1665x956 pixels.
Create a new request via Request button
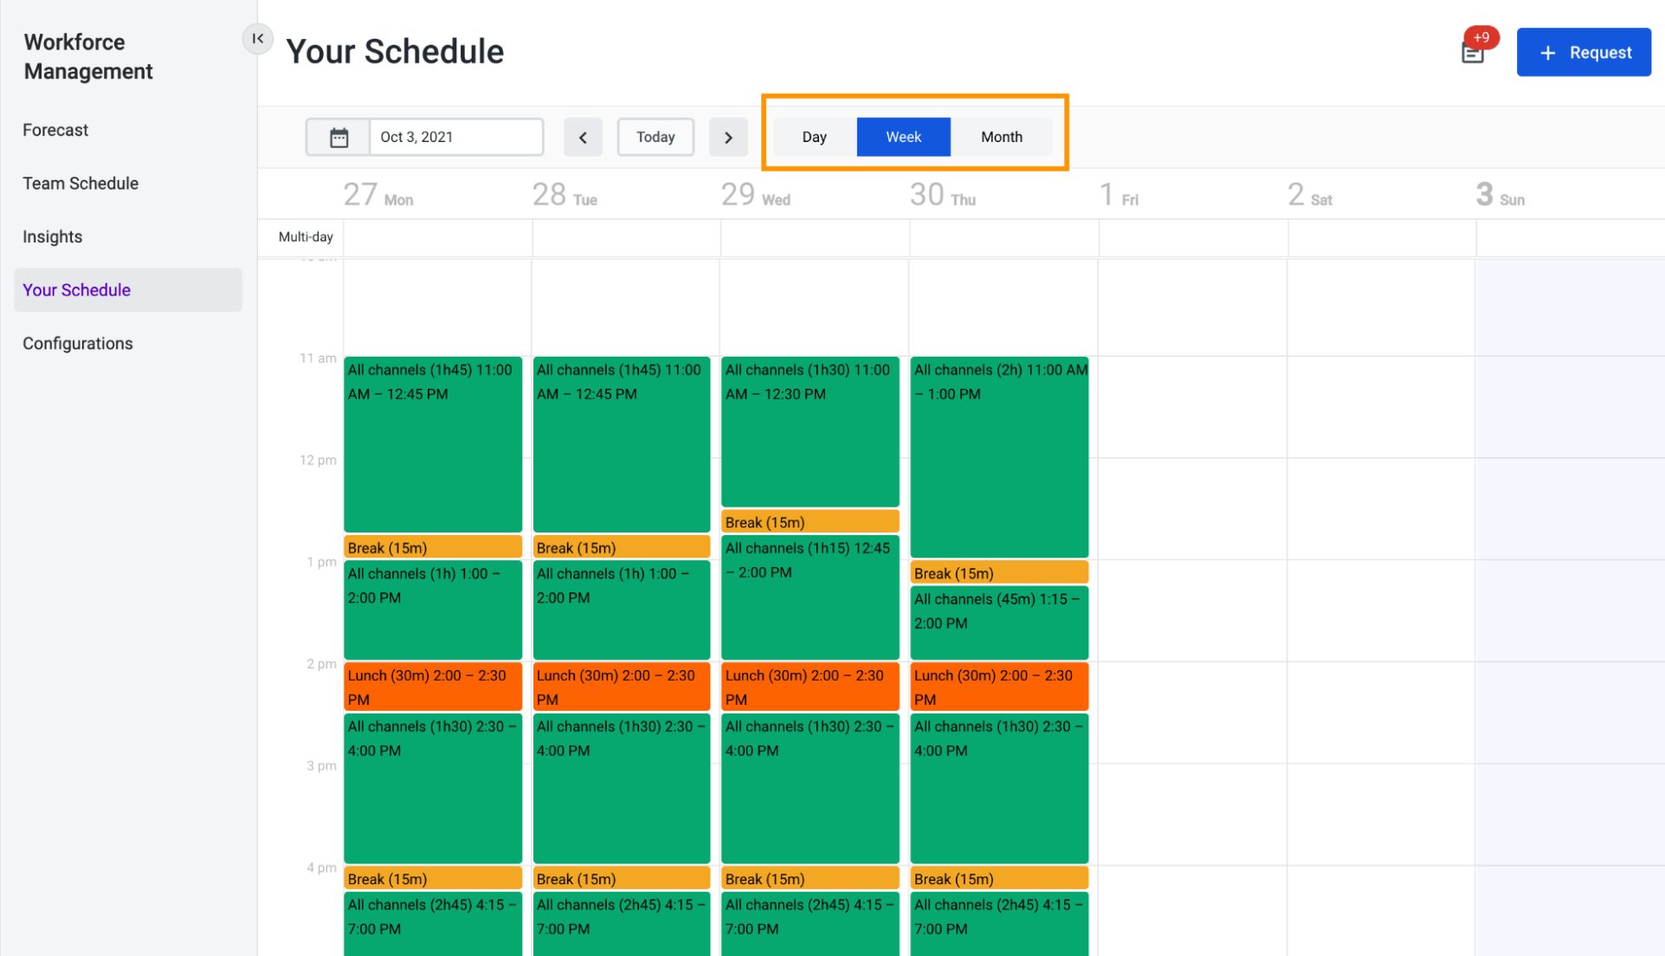tap(1584, 52)
